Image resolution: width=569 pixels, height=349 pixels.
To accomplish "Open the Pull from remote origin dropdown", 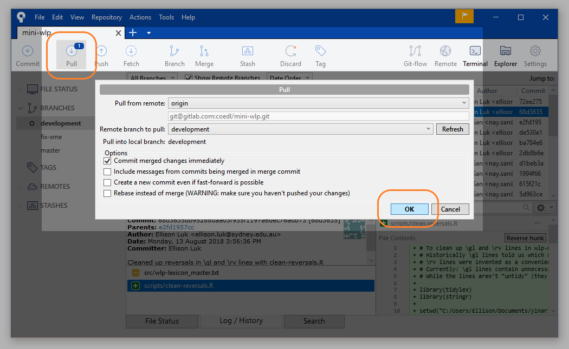I will point(318,103).
